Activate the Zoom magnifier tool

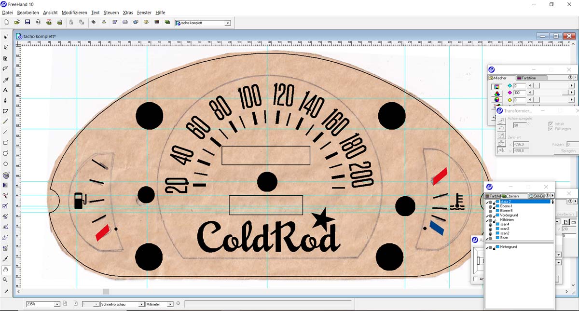point(5,280)
